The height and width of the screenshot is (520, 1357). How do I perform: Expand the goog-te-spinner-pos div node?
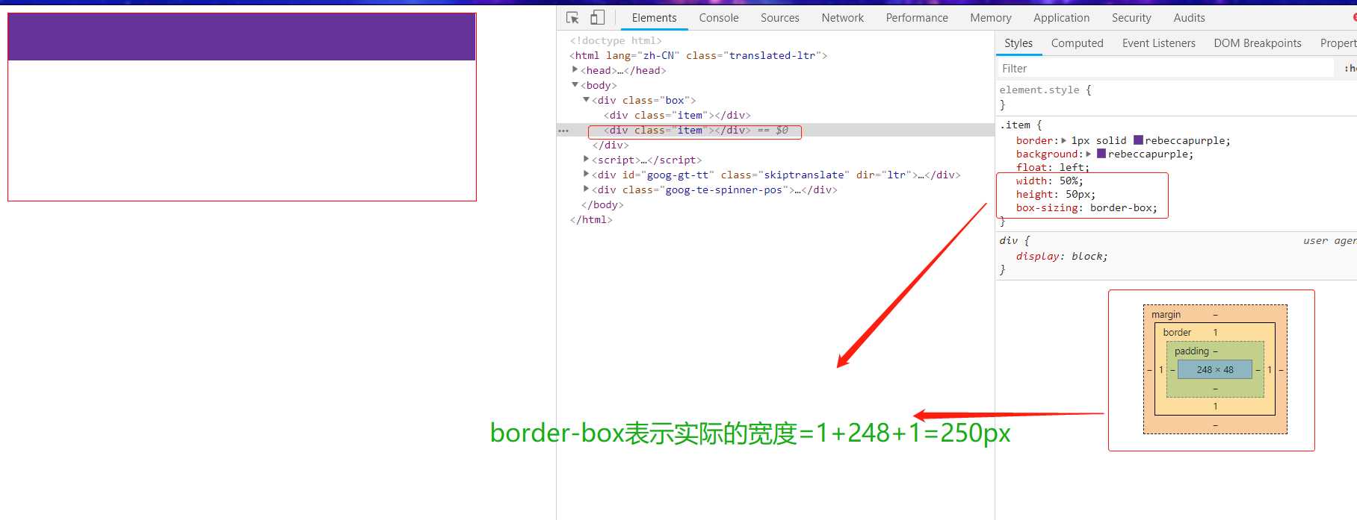[x=587, y=189]
